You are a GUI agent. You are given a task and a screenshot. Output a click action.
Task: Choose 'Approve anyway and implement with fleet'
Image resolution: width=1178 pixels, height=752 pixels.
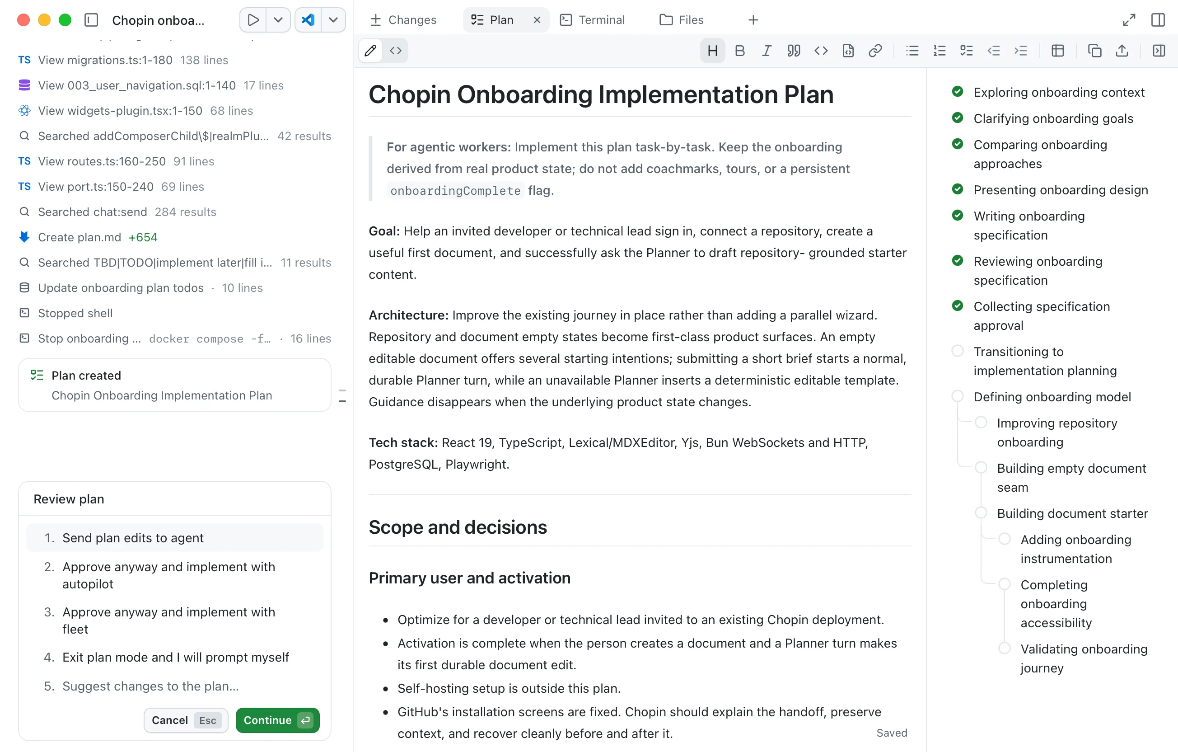tap(175, 620)
